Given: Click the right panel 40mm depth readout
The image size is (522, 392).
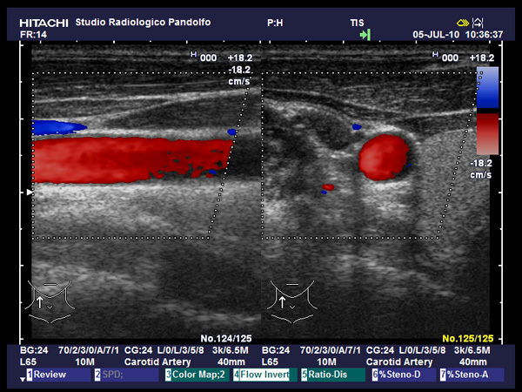Looking at the screenshot, I should click(473, 362).
